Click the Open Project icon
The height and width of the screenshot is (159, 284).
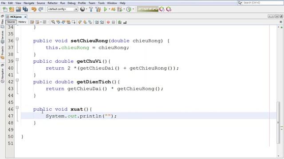coord(18,9)
